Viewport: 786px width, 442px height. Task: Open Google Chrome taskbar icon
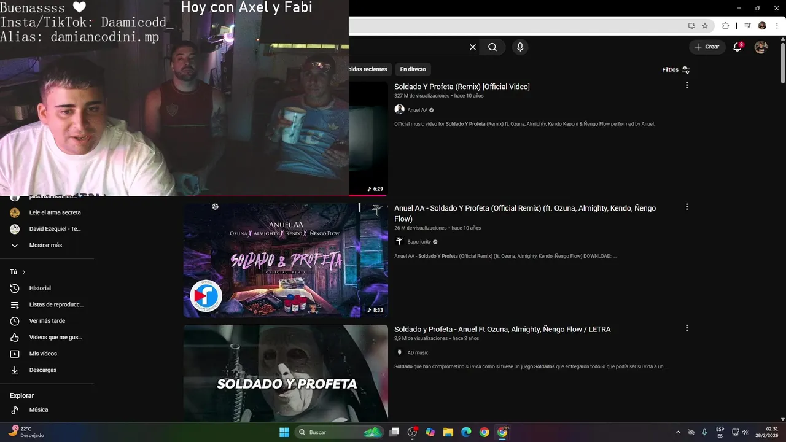pos(484,432)
